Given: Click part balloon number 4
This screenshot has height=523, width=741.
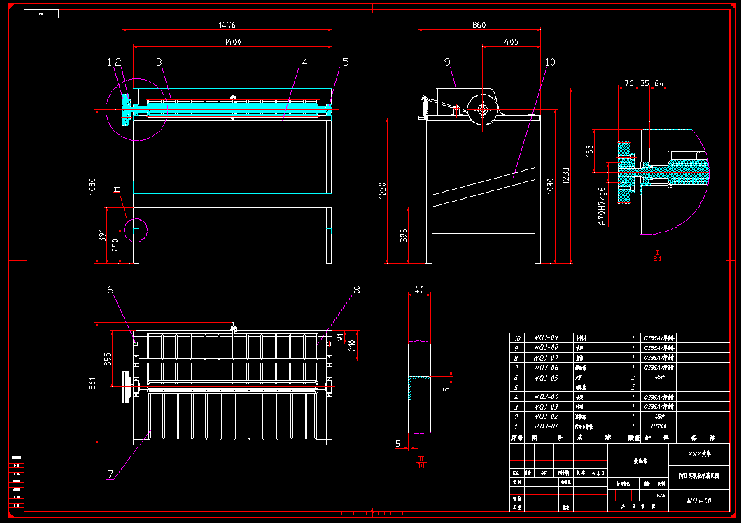Looking at the screenshot, I should coord(305,62).
